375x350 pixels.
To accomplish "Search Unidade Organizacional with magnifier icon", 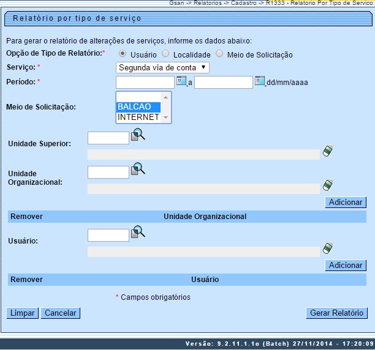I will [x=138, y=169].
